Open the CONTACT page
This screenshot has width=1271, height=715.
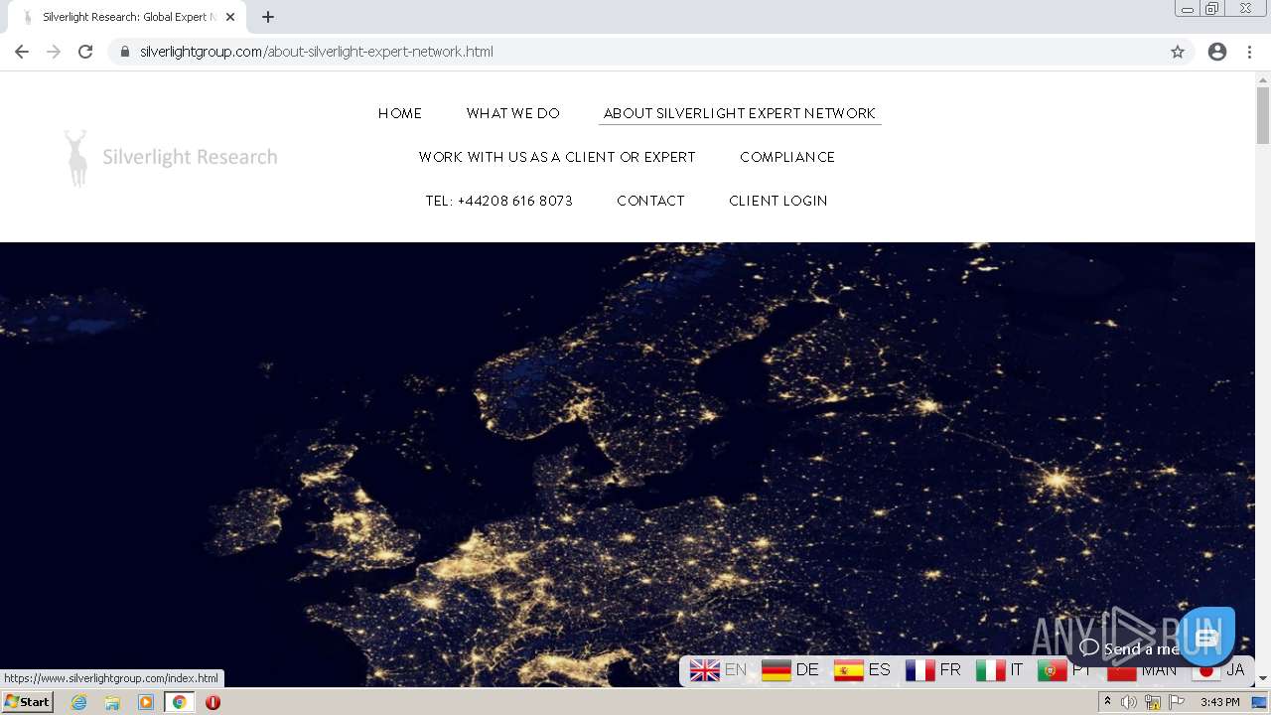650,201
